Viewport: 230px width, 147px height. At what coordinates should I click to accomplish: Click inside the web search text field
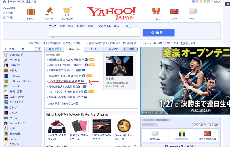click(94, 33)
